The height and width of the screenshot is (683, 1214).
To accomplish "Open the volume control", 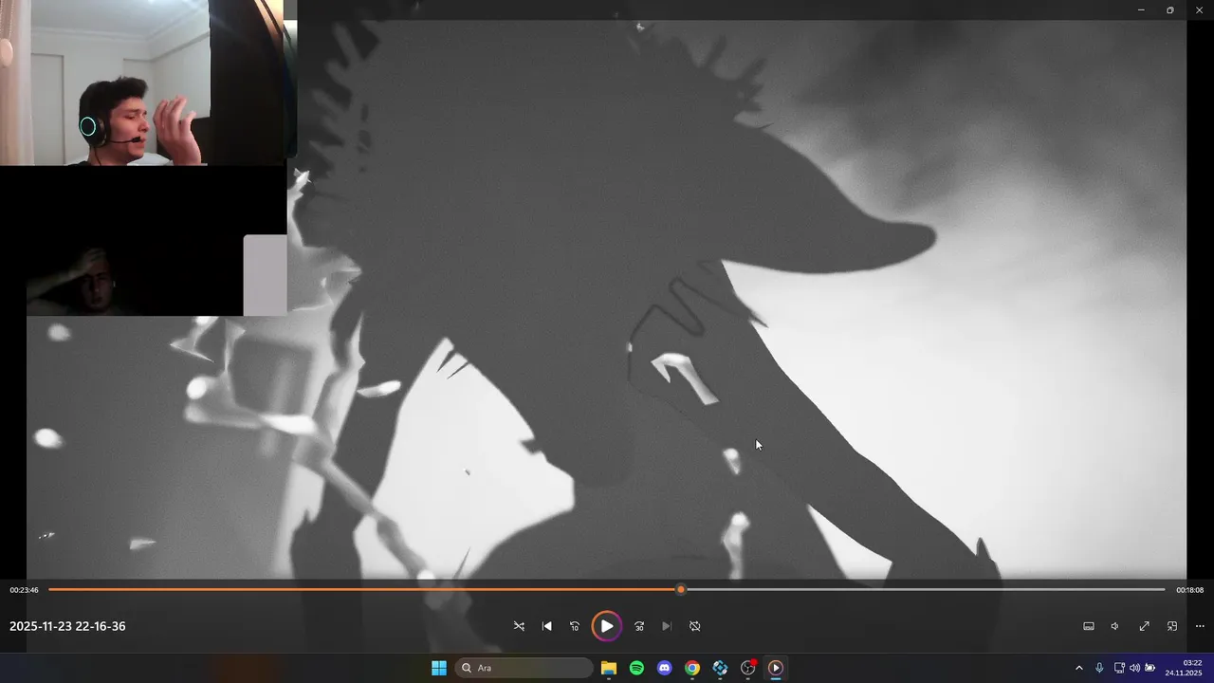I will (1115, 626).
